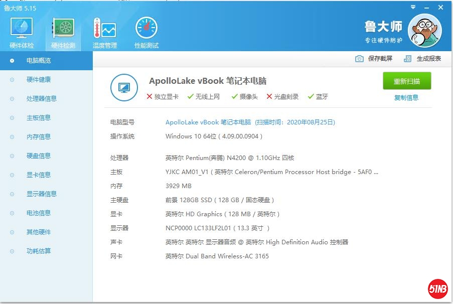Open 性能测试 performance test icon
The image size is (453, 304).
pyautogui.click(x=146, y=30)
